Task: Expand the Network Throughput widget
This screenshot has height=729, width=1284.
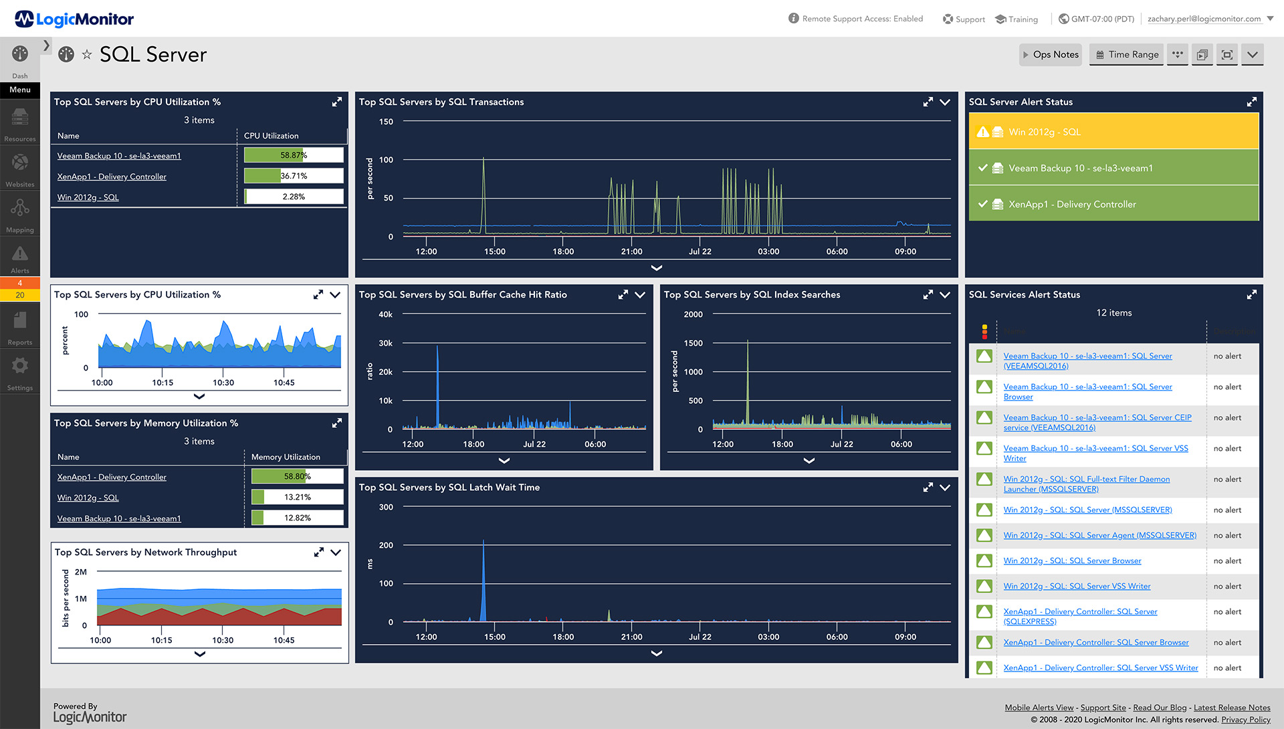Action: pos(319,552)
